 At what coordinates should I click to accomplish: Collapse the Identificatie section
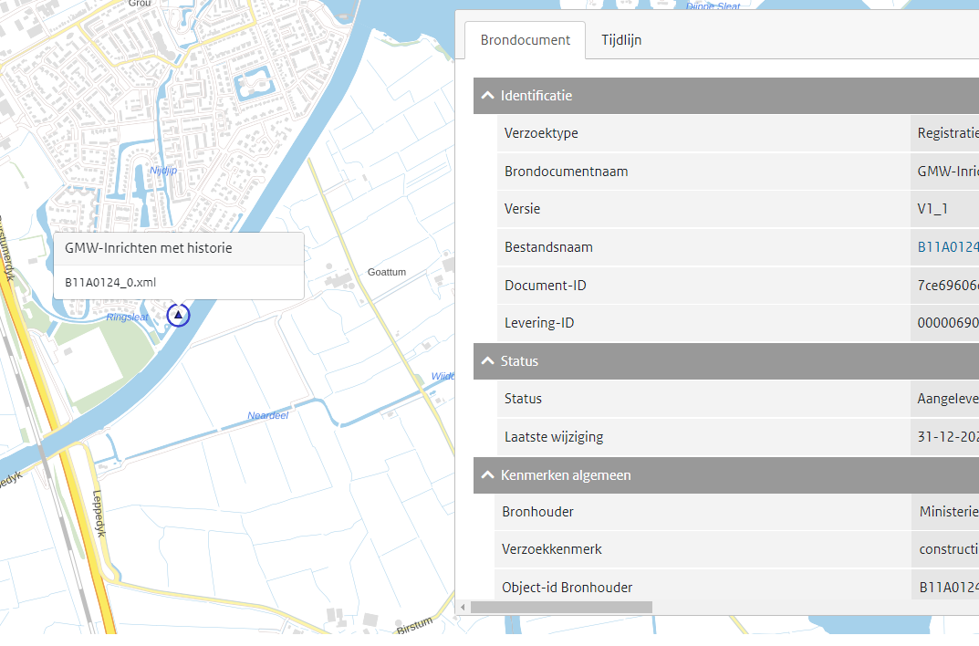[488, 96]
